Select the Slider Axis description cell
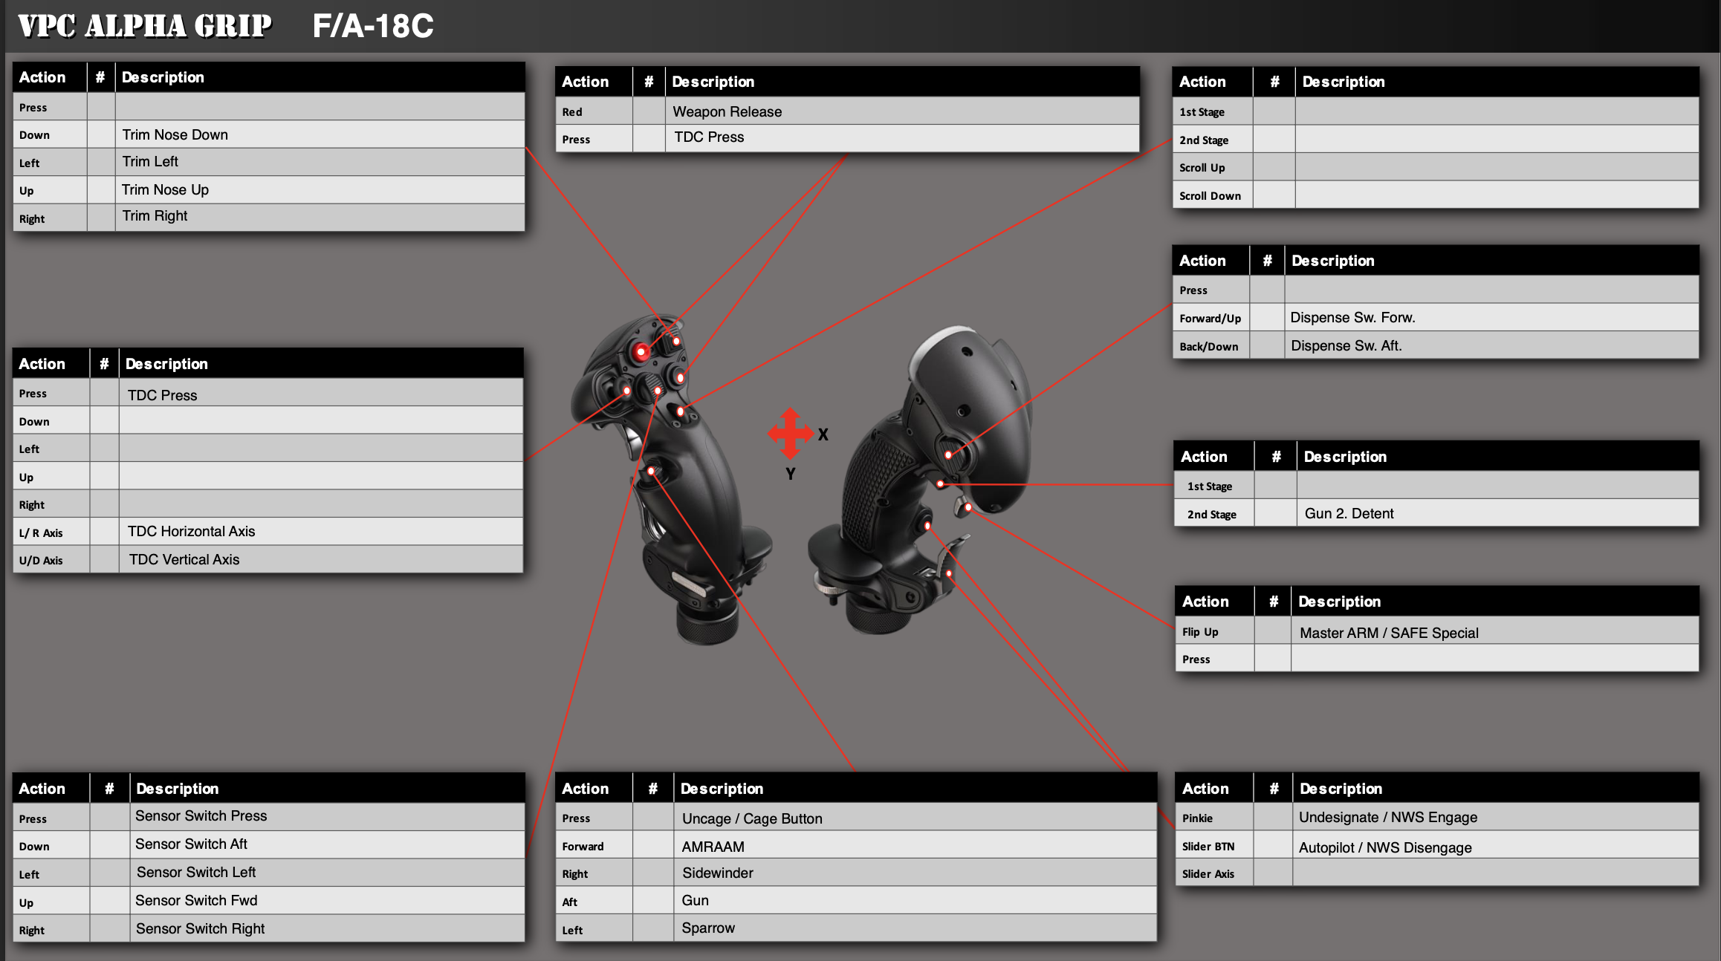Screen dimensions: 1721x961 click(x=1494, y=873)
